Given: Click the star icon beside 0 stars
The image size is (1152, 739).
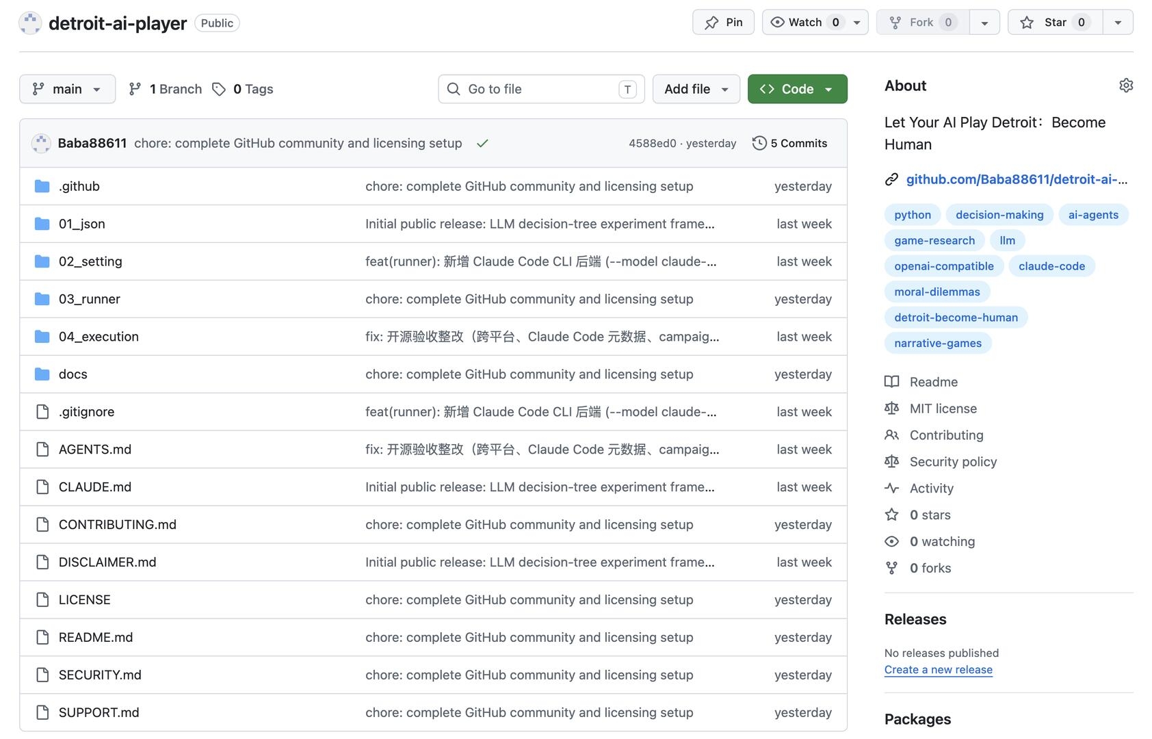Looking at the screenshot, I should click(891, 515).
